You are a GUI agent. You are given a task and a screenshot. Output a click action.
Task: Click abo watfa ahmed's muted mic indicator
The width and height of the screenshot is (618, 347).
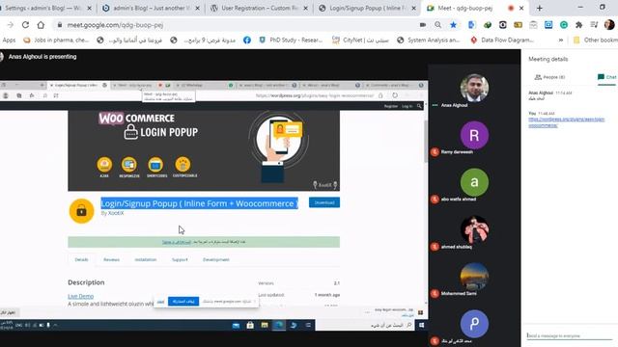pyautogui.click(x=435, y=200)
